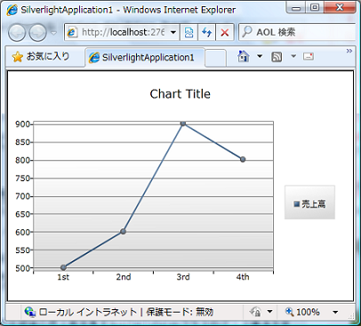Open the recent pages dropdown beside Forward
This screenshot has width=361, height=326.
click(53, 33)
